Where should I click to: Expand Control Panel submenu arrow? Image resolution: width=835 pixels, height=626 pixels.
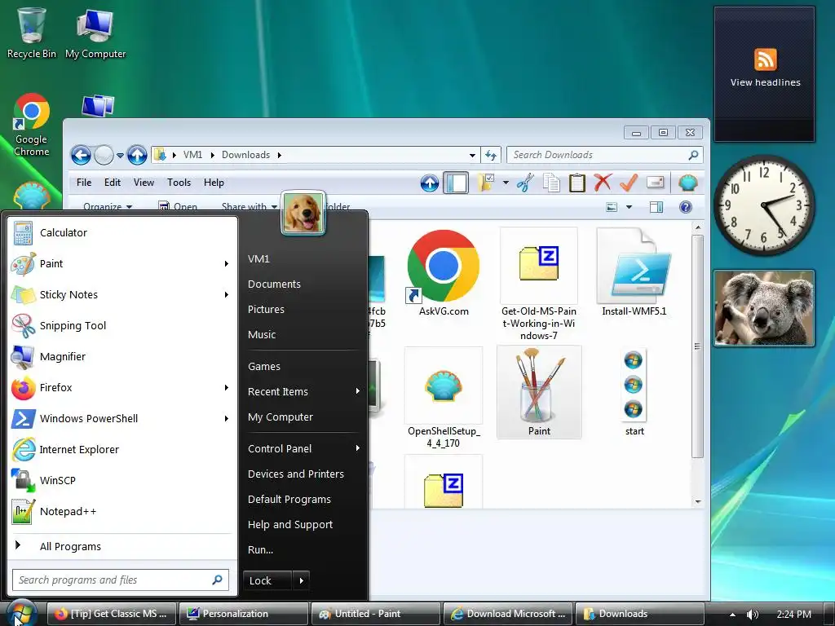coord(358,448)
